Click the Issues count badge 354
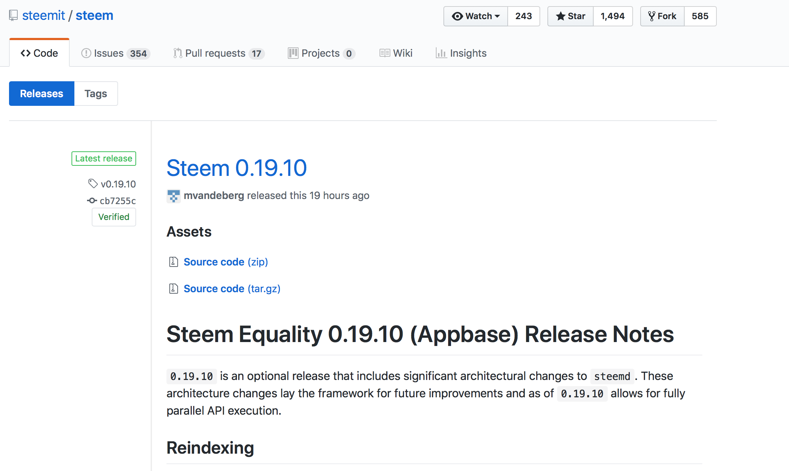Screen dimensions: 789x471 pos(138,53)
